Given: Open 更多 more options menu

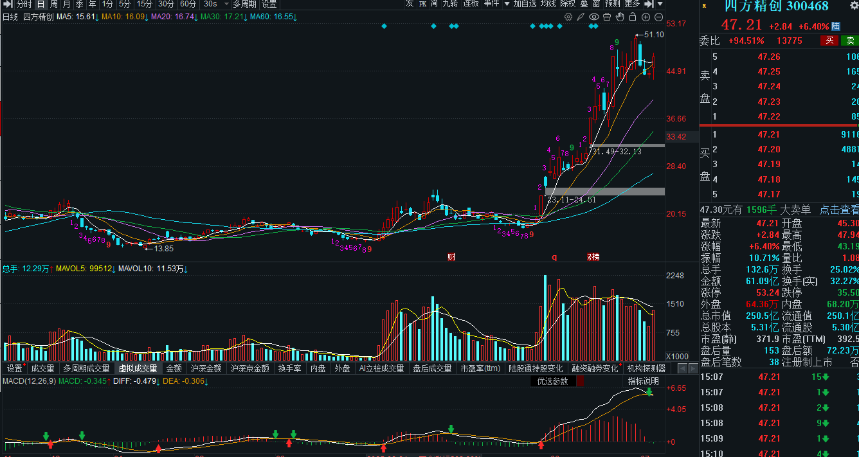Looking at the screenshot, I should coord(632,4).
